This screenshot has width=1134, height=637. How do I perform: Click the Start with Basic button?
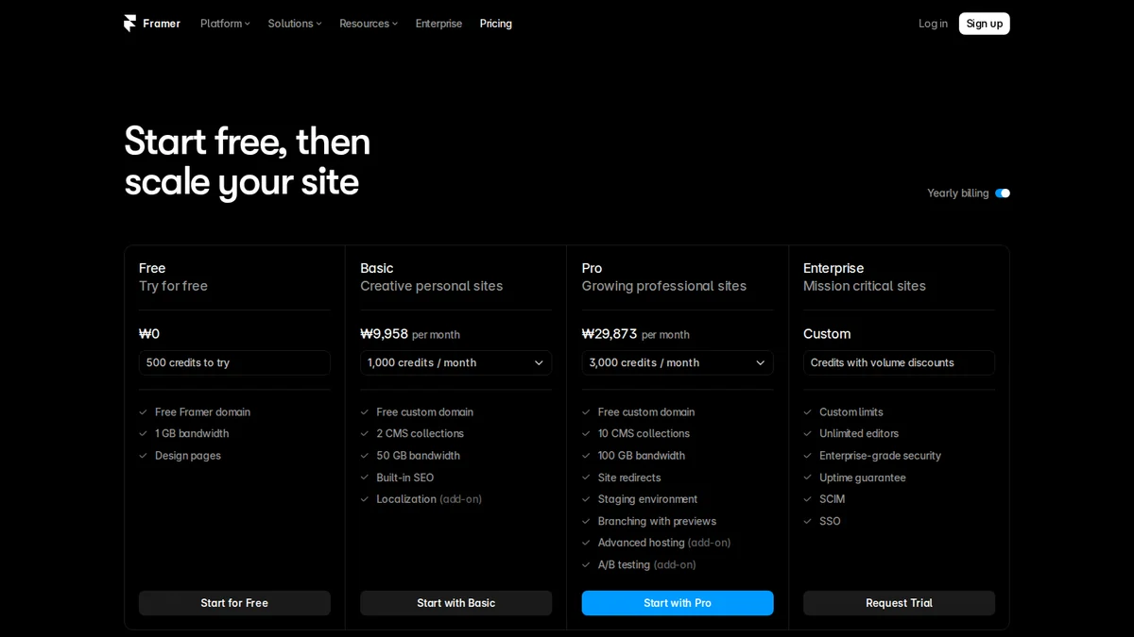pos(455,603)
